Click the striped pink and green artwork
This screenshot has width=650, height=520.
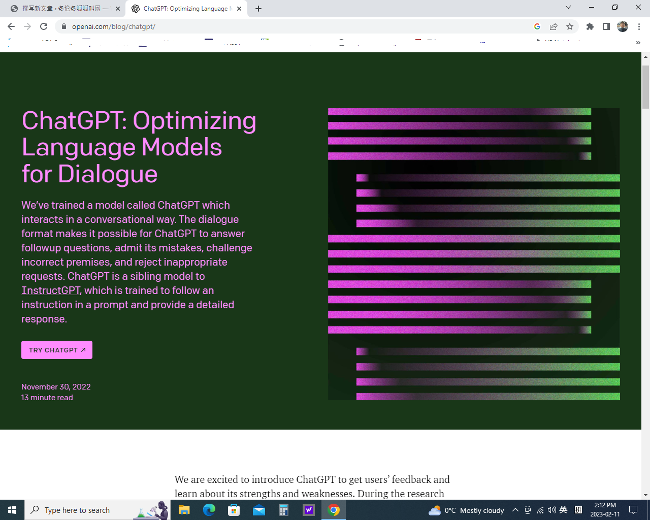click(474, 254)
